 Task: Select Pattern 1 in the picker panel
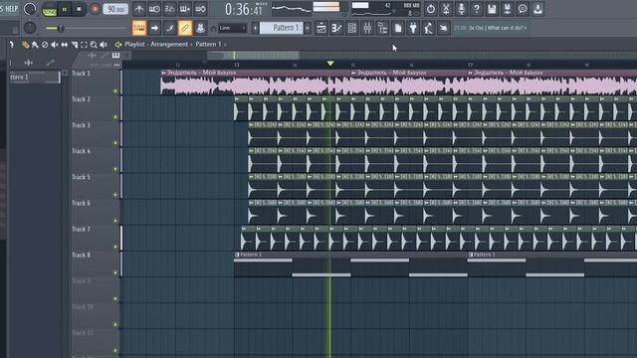35,78
